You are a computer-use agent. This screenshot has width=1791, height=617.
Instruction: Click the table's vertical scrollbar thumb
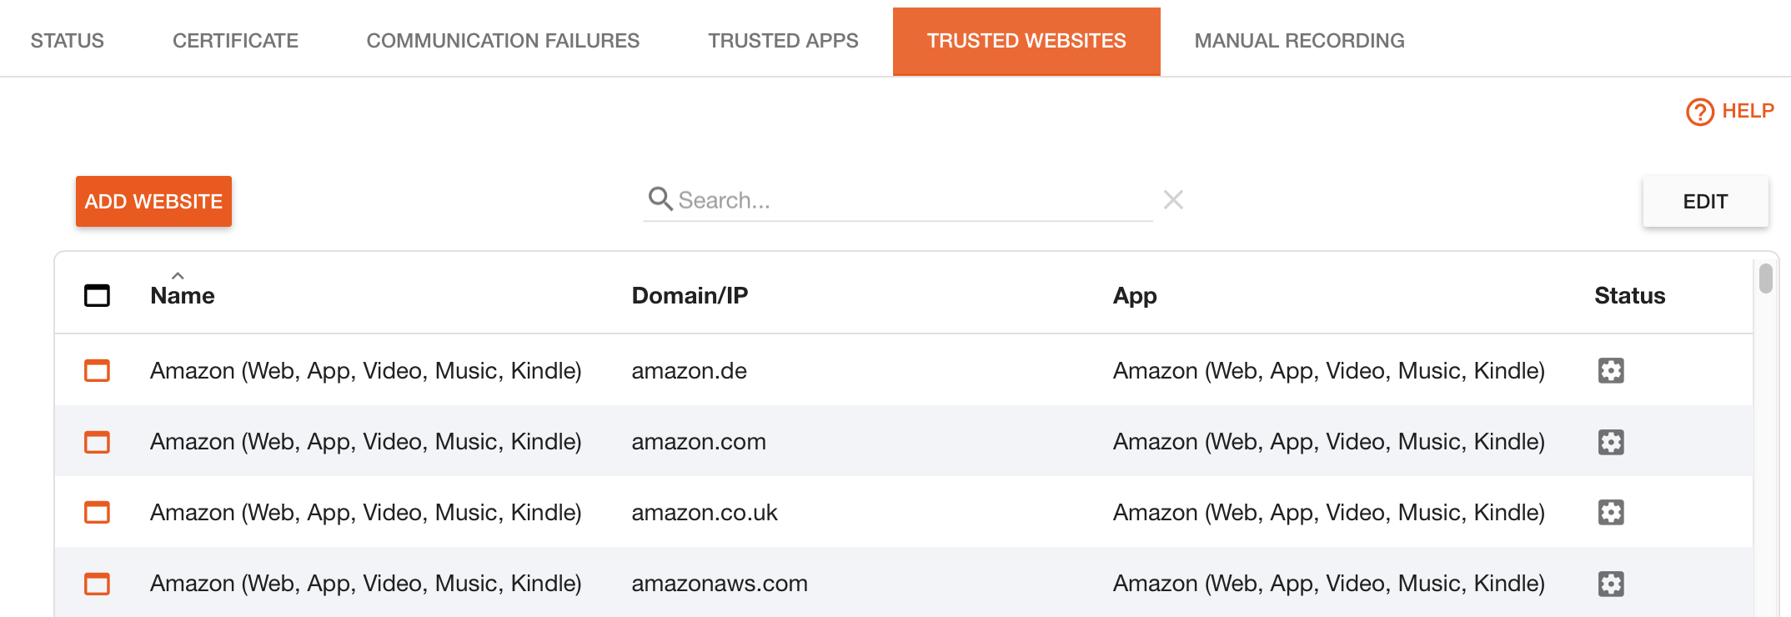tap(1765, 278)
